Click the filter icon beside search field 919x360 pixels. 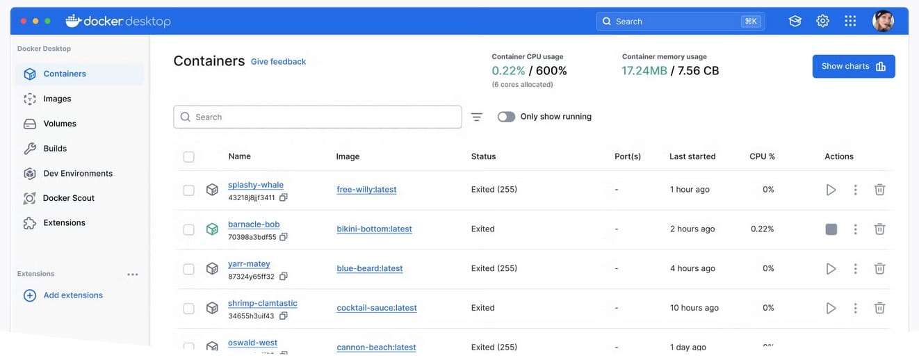(x=477, y=117)
